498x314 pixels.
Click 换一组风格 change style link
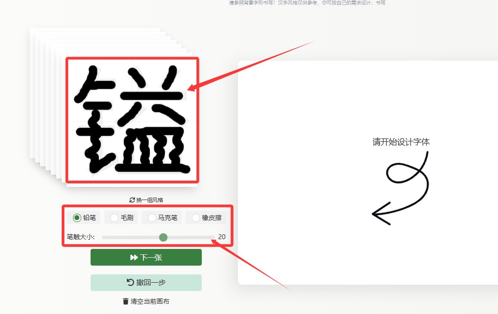click(146, 200)
